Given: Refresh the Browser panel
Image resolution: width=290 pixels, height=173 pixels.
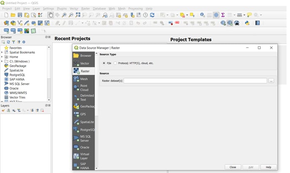Looking at the screenshot, I should click(8, 42).
